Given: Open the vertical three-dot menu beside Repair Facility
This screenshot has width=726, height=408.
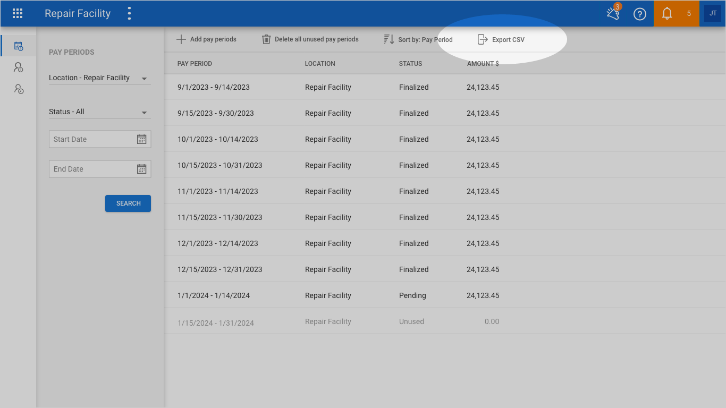Looking at the screenshot, I should 129,13.
